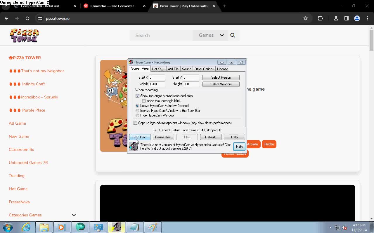This screenshot has width=374, height=233.
Task: Open the tab search dropdown arrow
Action: (6, 6)
